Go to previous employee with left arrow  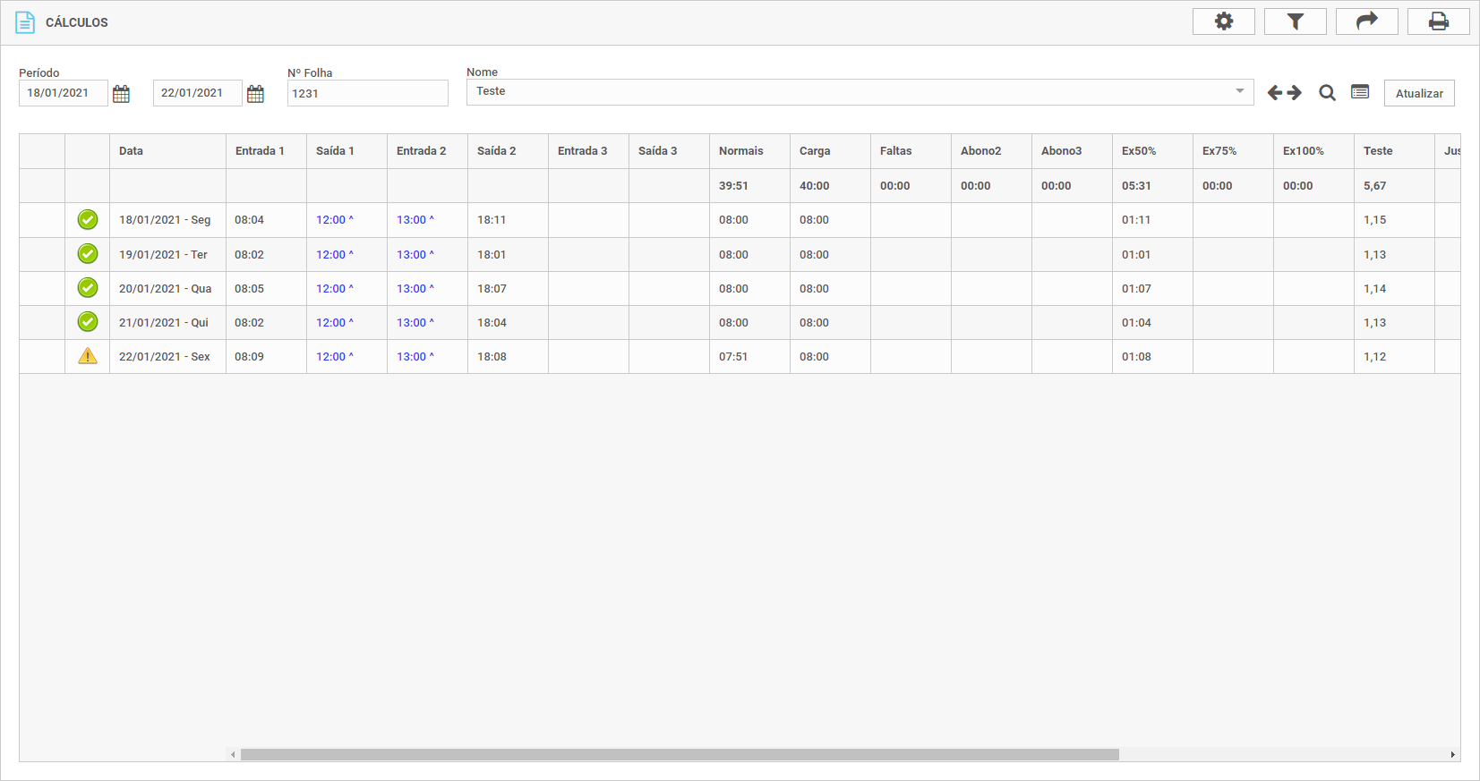1275,93
